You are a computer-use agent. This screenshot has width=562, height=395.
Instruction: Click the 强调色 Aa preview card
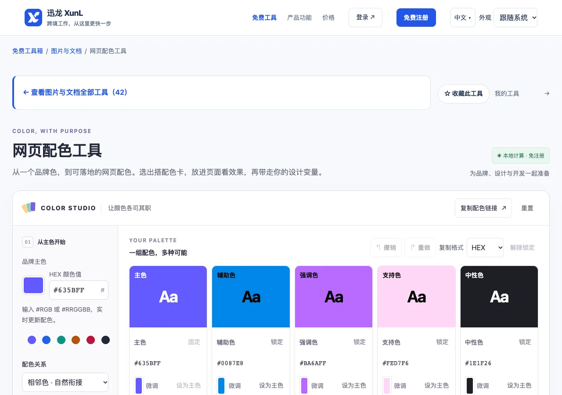[x=334, y=297]
